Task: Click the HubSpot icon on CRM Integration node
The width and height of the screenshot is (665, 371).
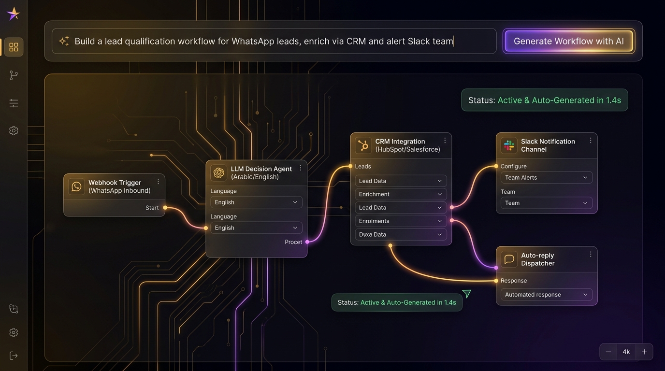Action: click(363, 145)
